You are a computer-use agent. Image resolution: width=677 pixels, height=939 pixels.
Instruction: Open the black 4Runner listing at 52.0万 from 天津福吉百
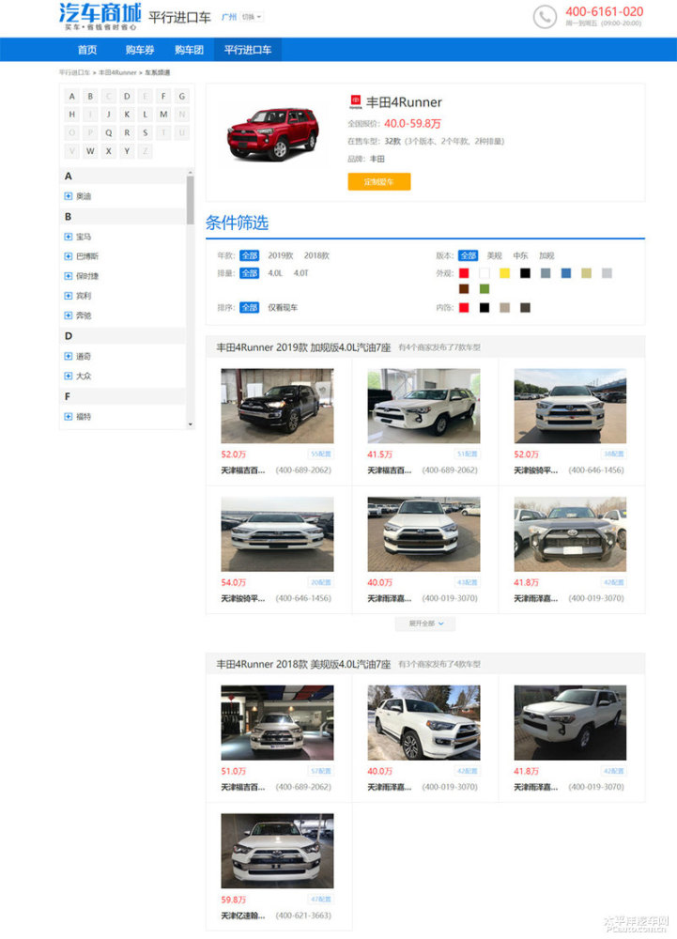click(277, 406)
